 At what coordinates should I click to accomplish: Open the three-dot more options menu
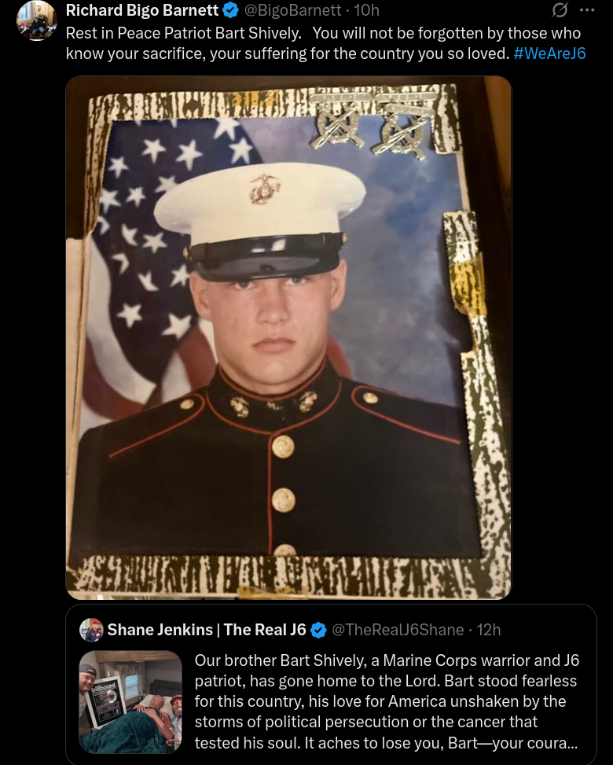coord(586,9)
